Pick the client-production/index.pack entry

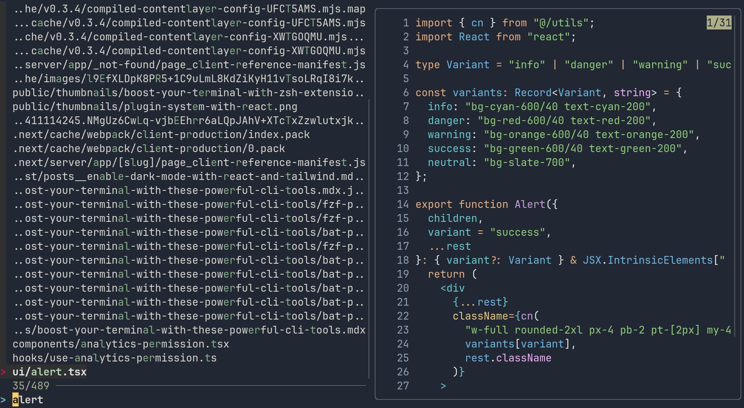coord(161,135)
